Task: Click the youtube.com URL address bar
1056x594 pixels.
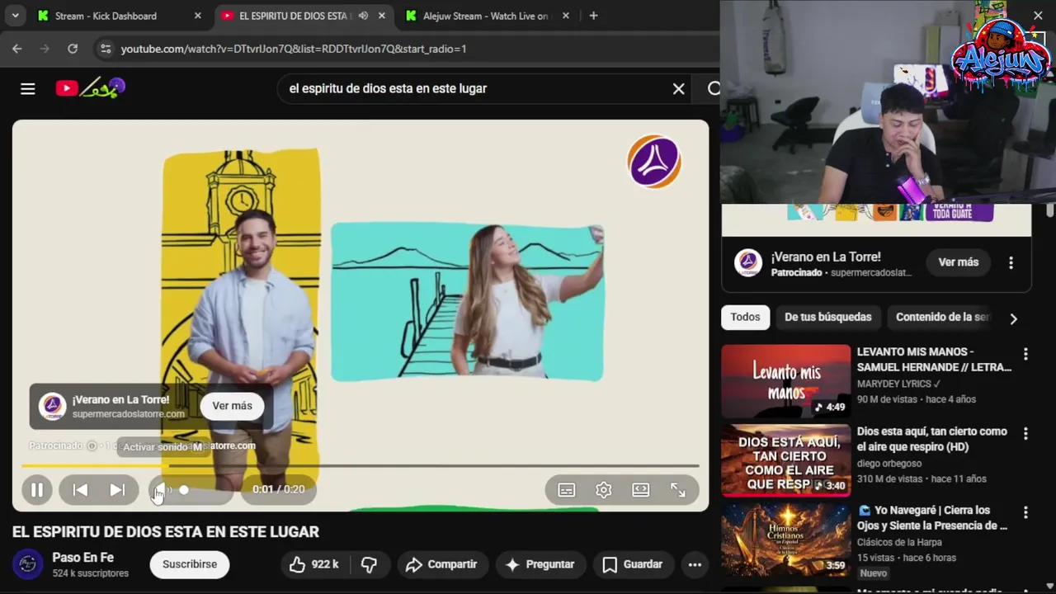Action: (294, 49)
